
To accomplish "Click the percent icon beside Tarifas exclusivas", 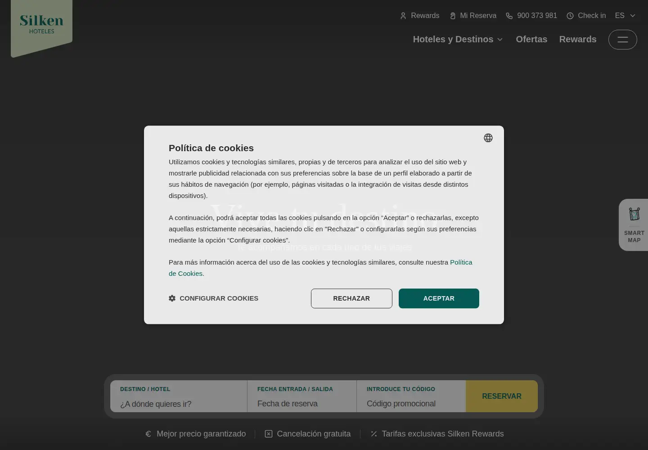I will pos(373,434).
